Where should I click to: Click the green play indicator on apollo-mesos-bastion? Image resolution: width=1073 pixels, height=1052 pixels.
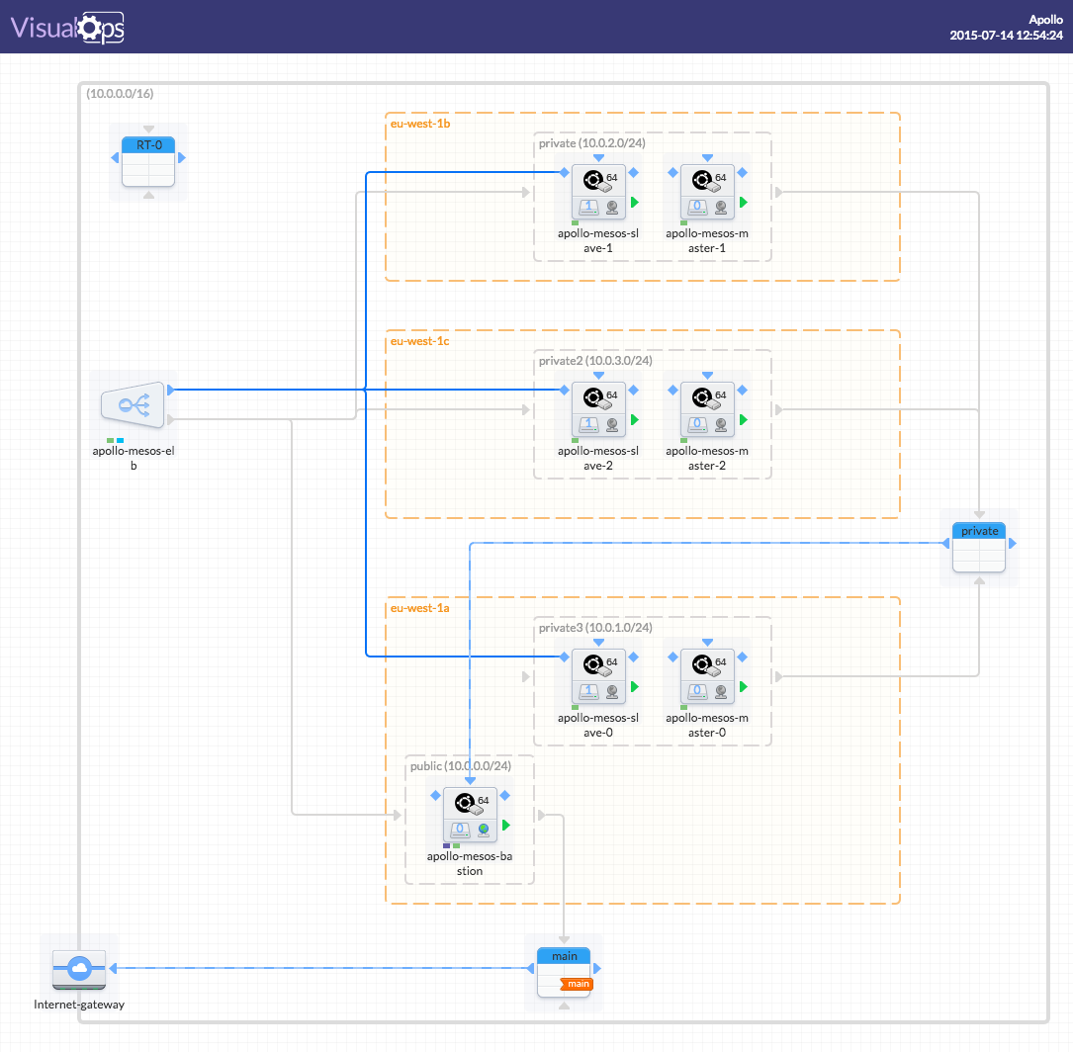click(506, 825)
